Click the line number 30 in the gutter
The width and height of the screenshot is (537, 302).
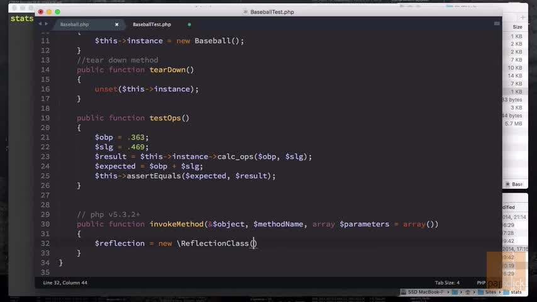point(45,224)
